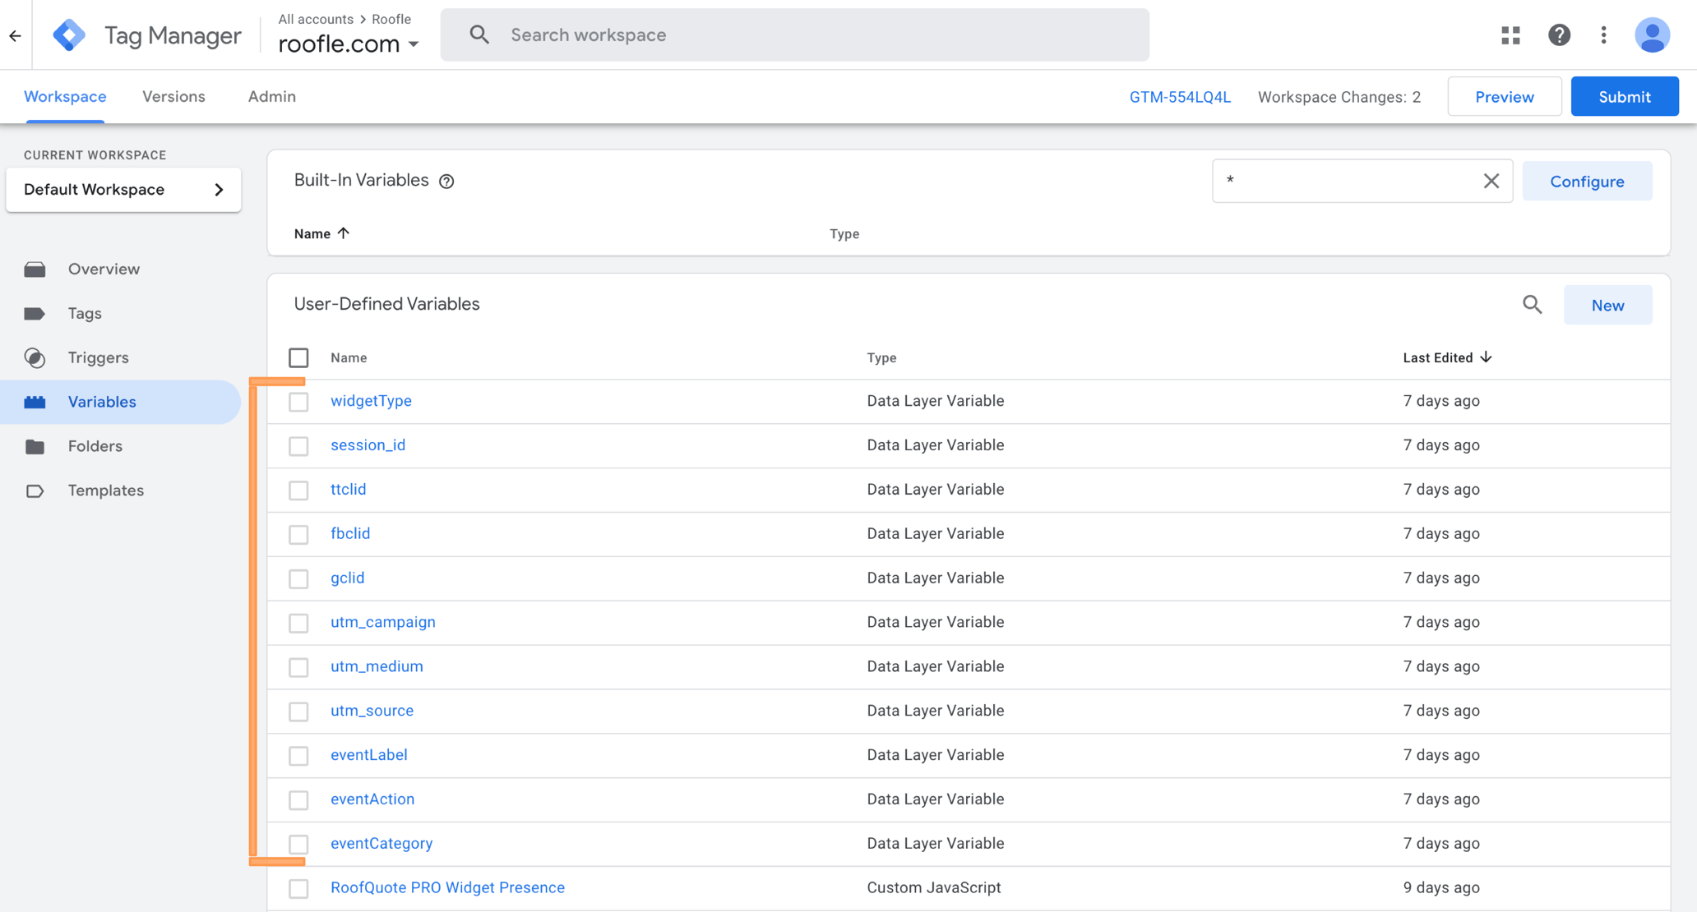Click the user account avatar
Viewport: 1697px width, 912px height.
[1652, 35]
